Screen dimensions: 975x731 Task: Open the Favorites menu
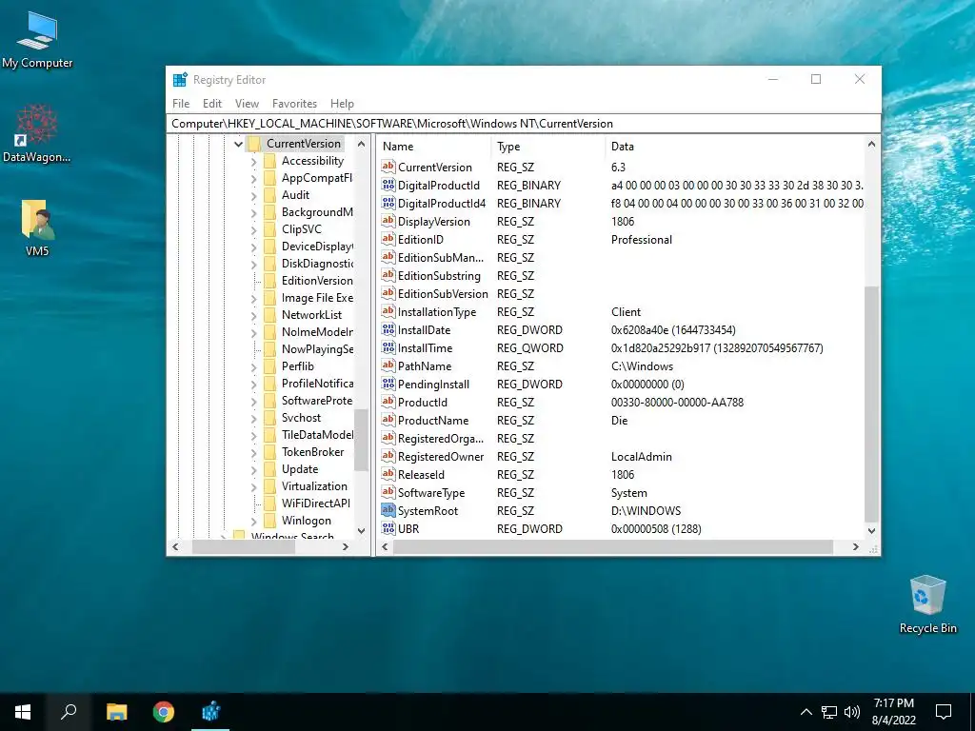tap(295, 103)
